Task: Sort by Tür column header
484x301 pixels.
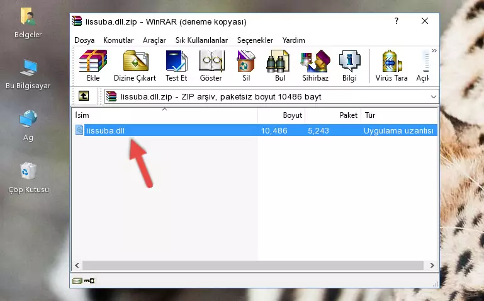Action: click(399, 115)
